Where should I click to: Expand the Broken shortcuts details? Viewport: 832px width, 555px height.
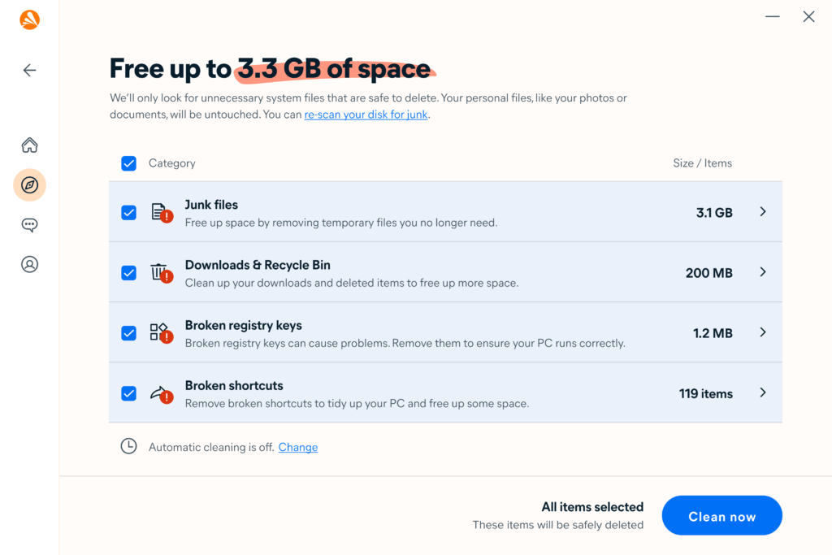point(762,392)
